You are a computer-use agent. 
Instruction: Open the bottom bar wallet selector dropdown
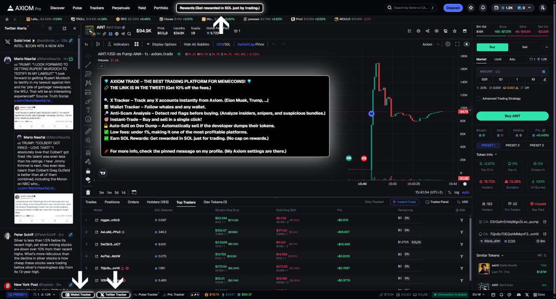point(44,294)
